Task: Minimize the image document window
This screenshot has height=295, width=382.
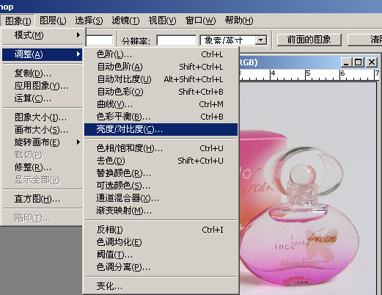Action: point(346,62)
